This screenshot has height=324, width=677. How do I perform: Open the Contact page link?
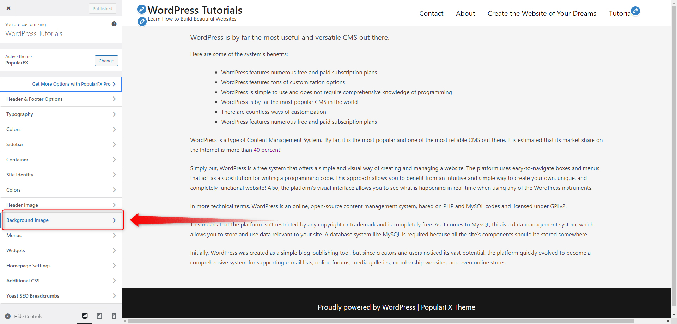(x=431, y=13)
